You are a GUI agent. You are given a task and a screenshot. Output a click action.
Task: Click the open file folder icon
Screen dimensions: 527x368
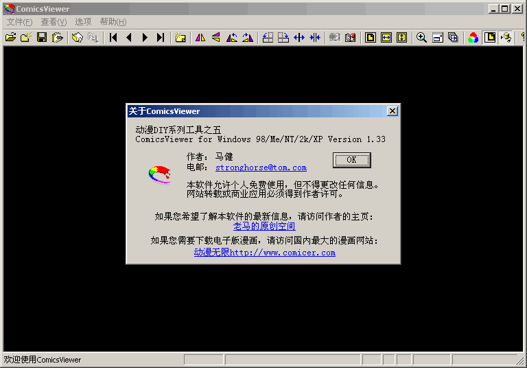click(x=10, y=38)
